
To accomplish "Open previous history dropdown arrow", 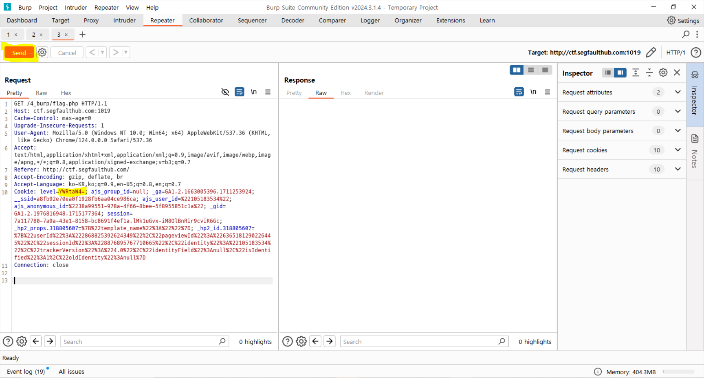I will point(103,52).
